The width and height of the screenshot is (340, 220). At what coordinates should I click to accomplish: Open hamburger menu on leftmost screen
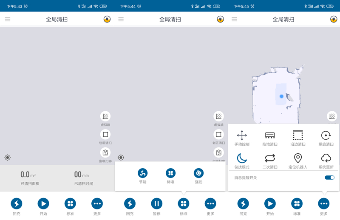click(8, 19)
